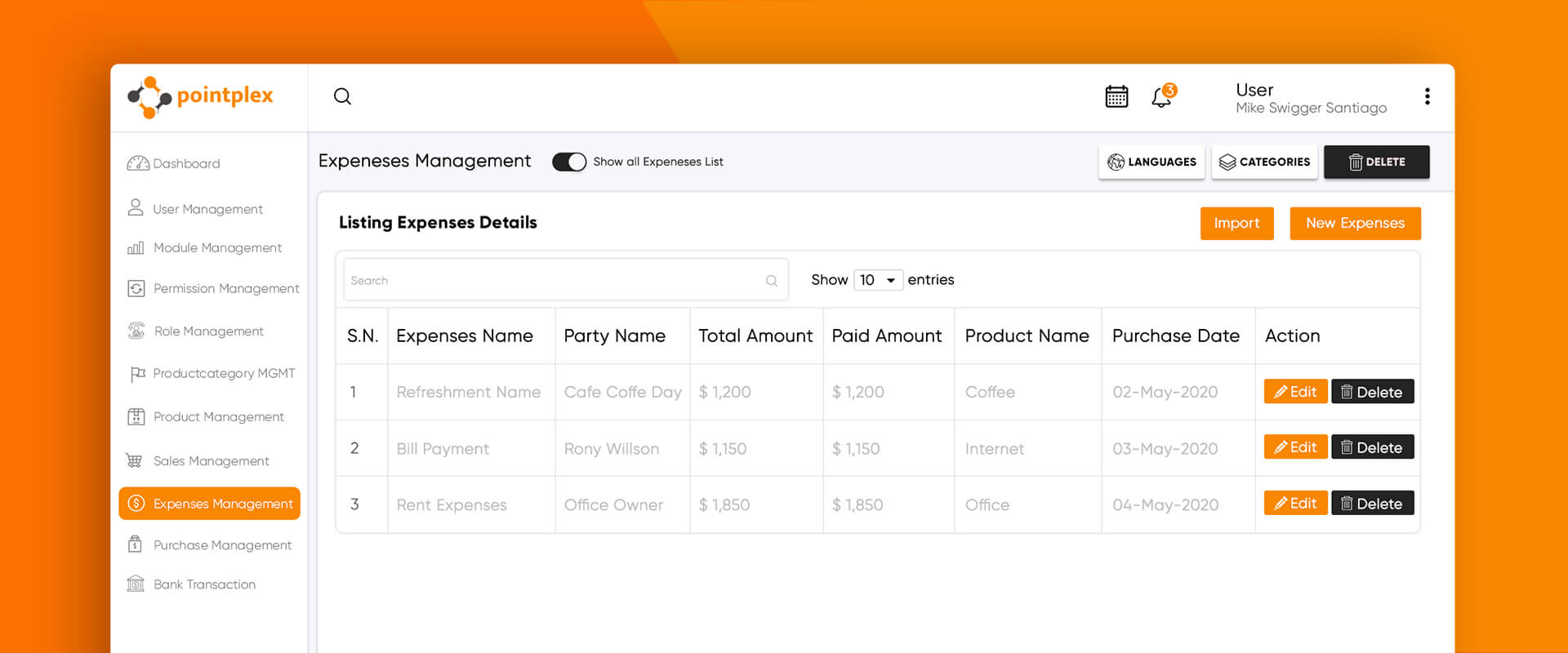Click the Product Management icon

(136, 417)
